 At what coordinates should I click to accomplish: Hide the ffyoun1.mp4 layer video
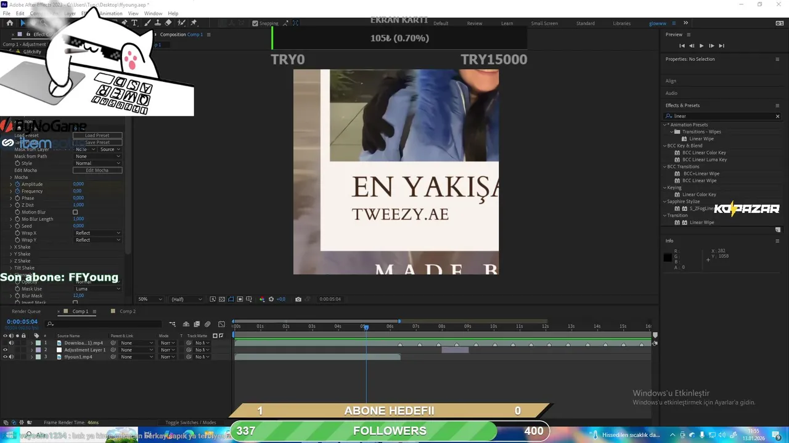click(x=6, y=357)
